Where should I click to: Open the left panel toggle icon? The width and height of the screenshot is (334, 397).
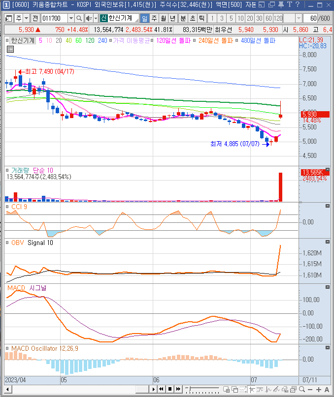click(9, 18)
